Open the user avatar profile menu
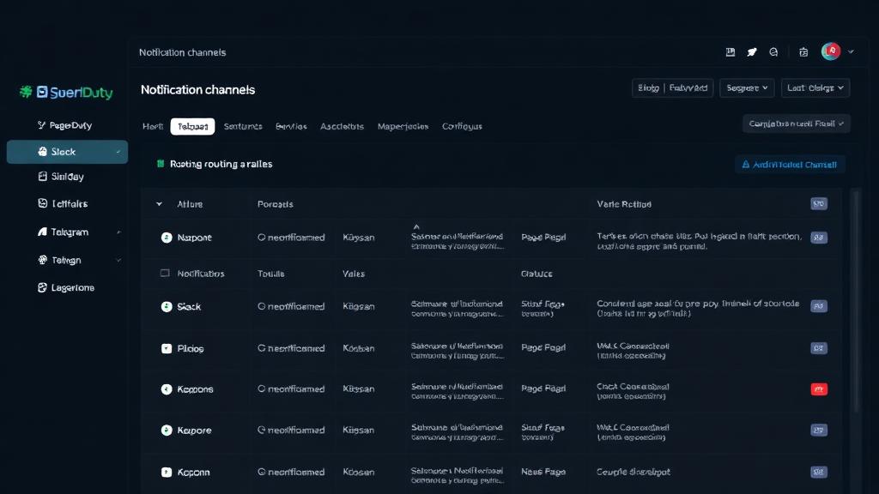The width and height of the screenshot is (879, 494). [x=829, y=51]
